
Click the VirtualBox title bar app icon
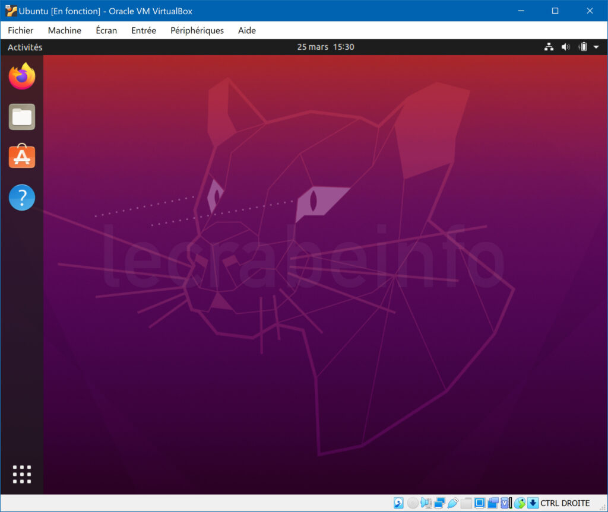(x=11, y=11)
